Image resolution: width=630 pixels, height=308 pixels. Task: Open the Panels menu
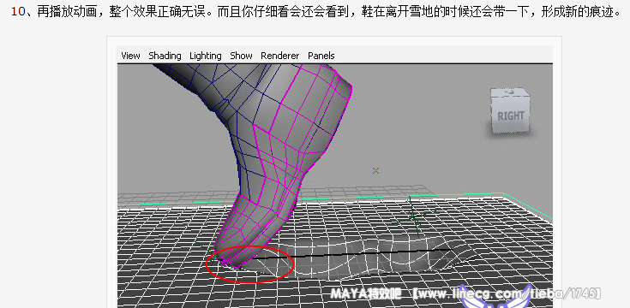(x=321, y=56)
